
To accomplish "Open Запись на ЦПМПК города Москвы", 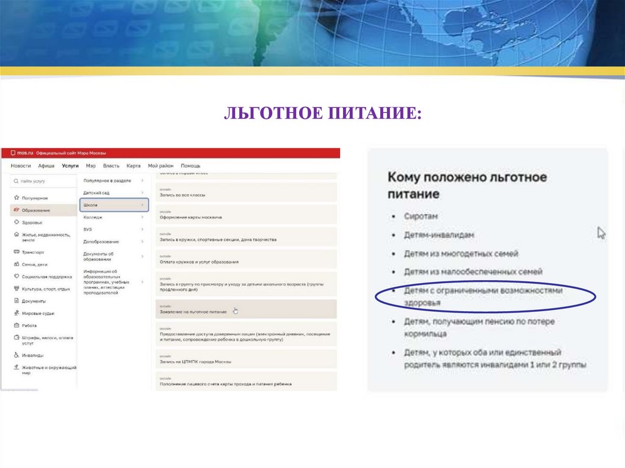I will click(246, 359).
